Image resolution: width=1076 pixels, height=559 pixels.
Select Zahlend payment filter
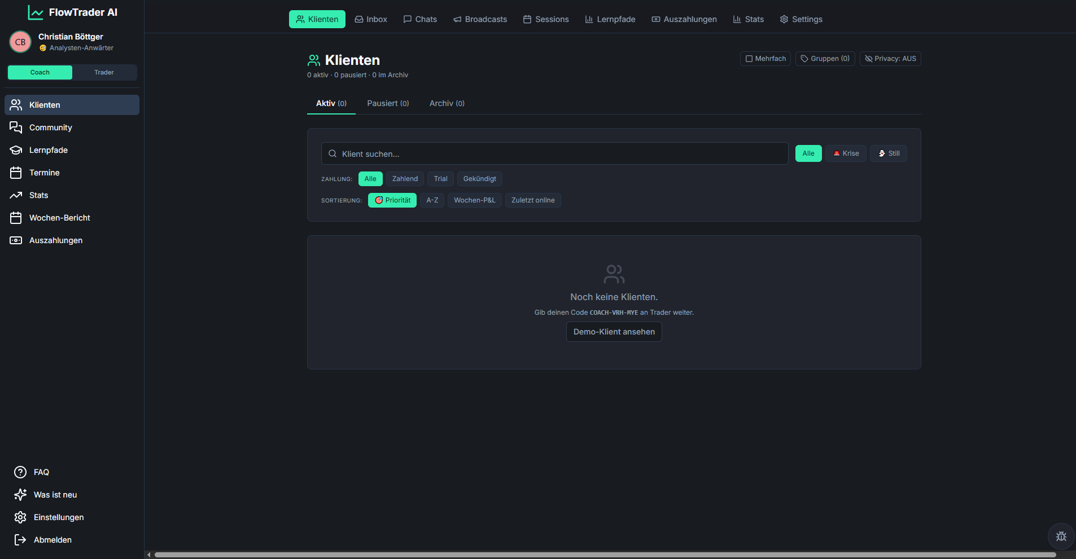[x=405, y=179]
